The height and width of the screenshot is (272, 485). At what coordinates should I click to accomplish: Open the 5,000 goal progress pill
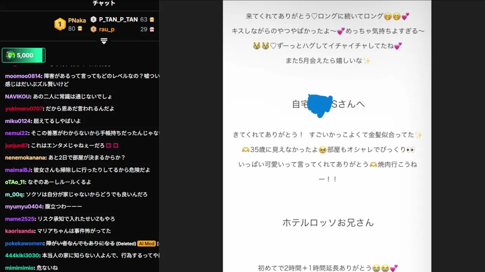coord(23,55)
